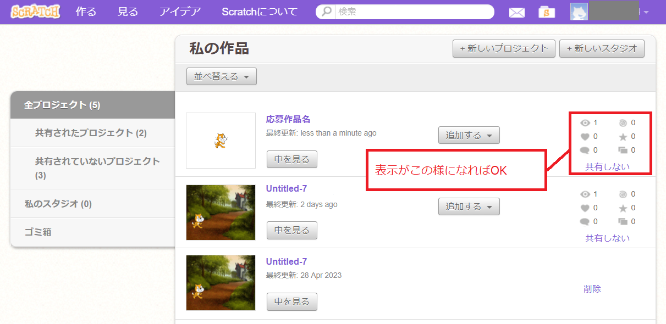Open the 作る menu item

click(86, 12)
